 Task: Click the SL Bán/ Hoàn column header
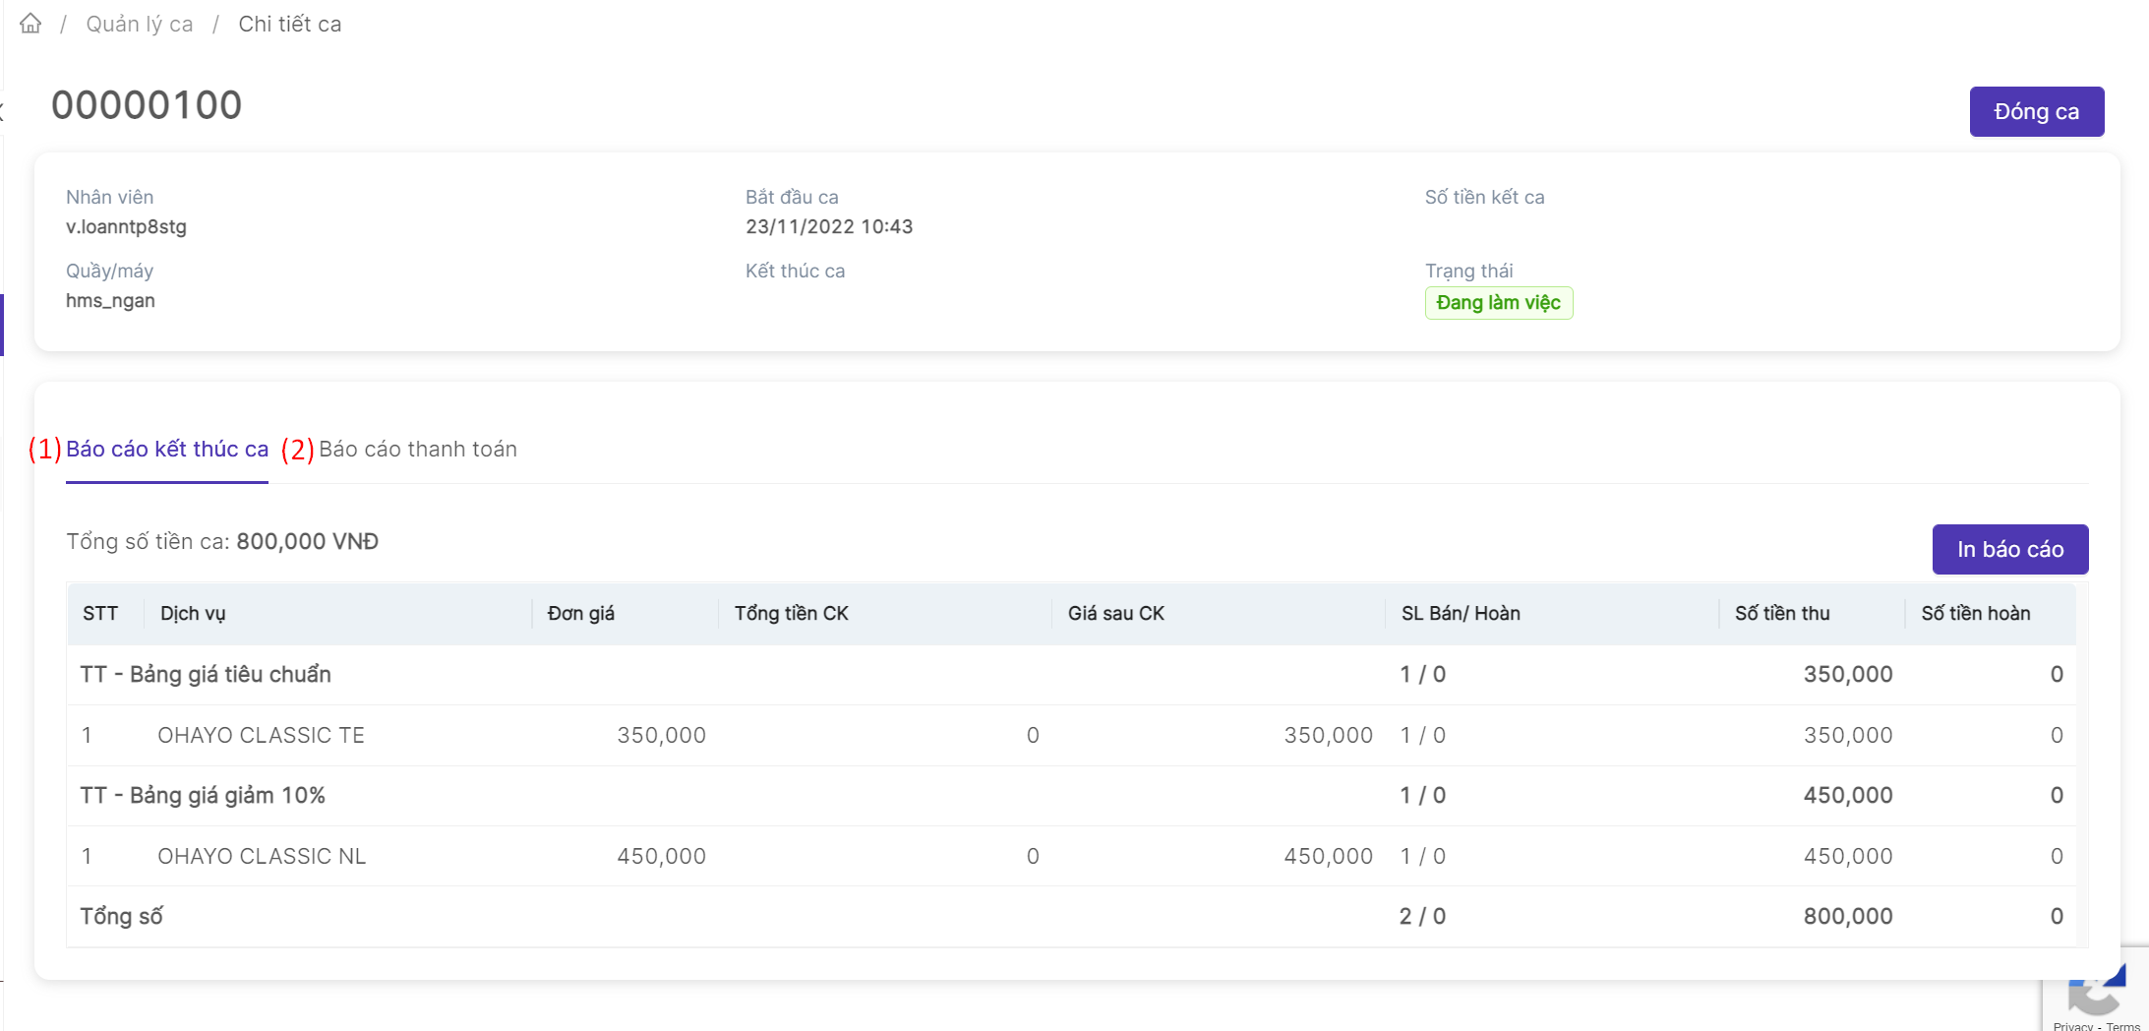pyautogui.click(x=1461, y=614)
